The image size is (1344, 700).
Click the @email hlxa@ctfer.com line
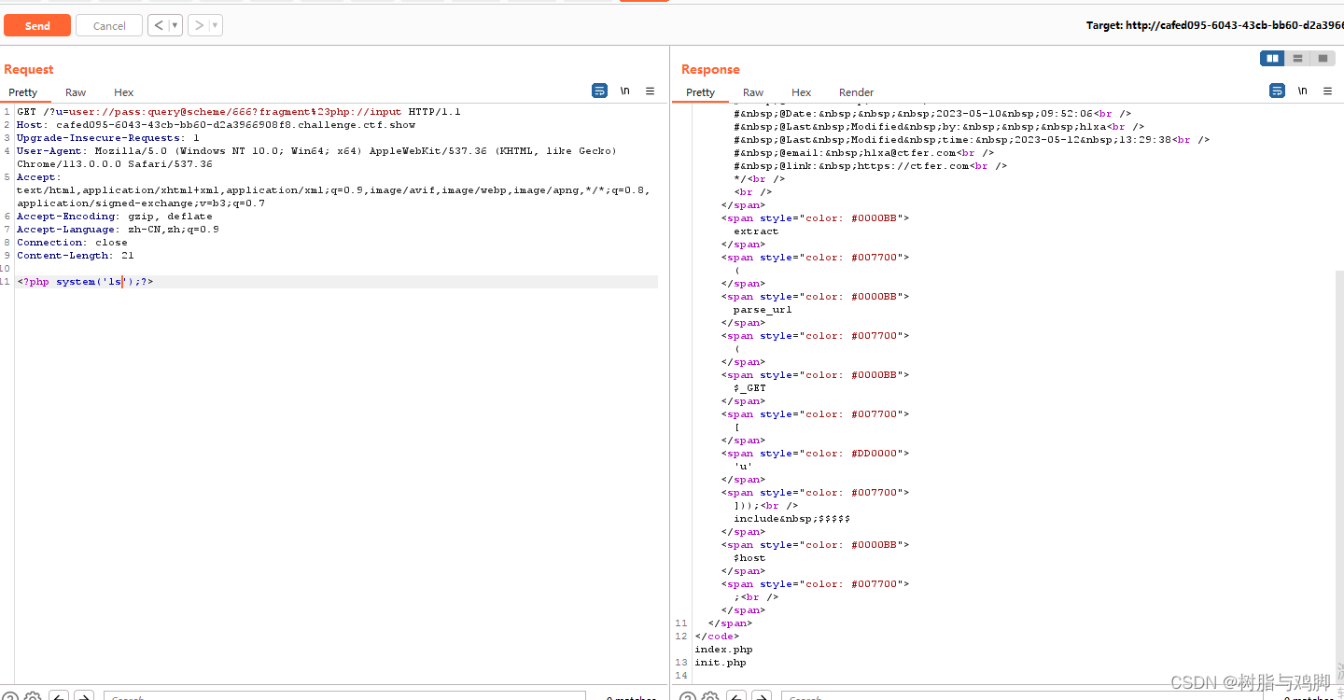[x=864, y=153]
